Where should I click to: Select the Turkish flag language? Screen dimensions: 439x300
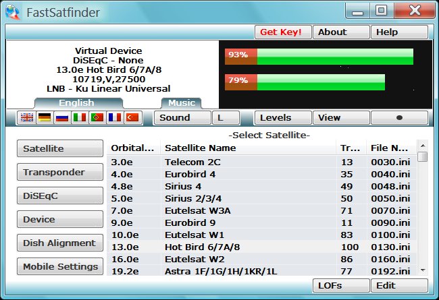(x=132, y=117)
